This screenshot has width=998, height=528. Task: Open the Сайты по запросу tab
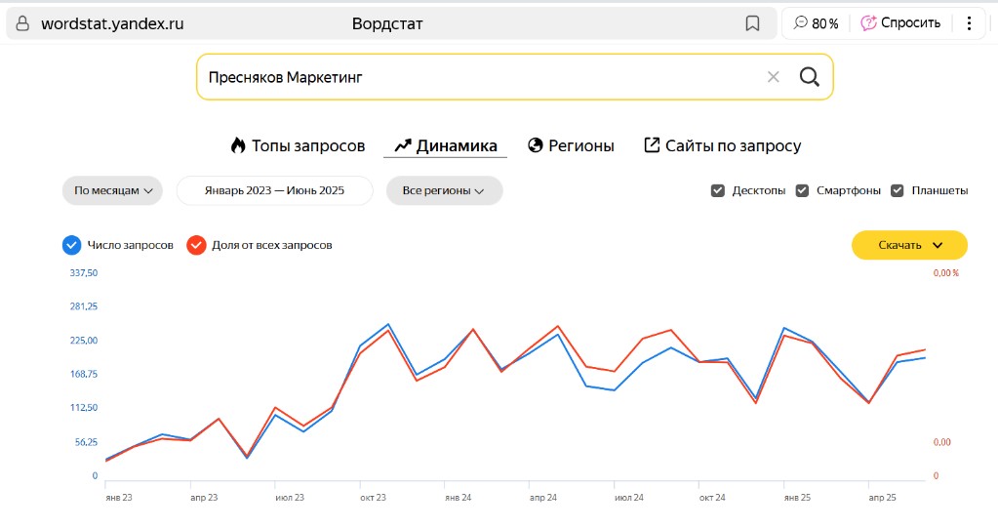(x=723, y=145)
